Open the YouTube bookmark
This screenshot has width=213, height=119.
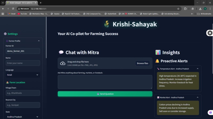point(22,14)
